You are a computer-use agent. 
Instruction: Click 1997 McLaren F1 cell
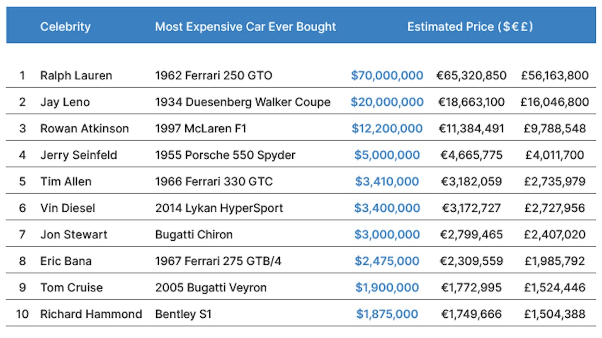[x=201, y=128]
